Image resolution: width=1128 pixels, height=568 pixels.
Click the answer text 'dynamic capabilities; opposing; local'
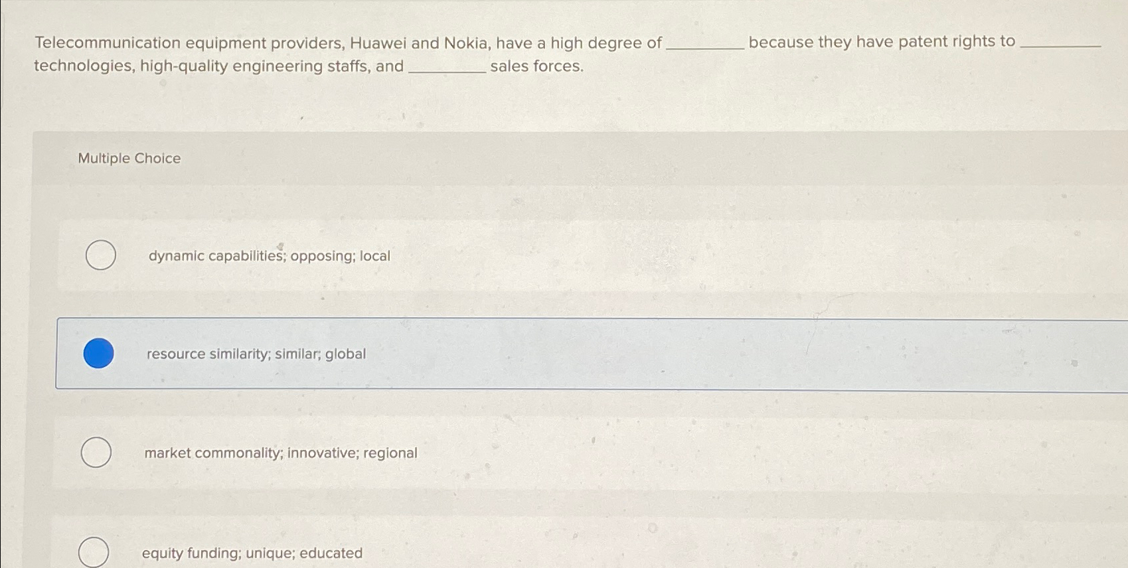[x=269, y=255]
